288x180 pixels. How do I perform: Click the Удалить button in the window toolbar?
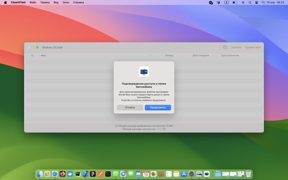tap(236, 47)
